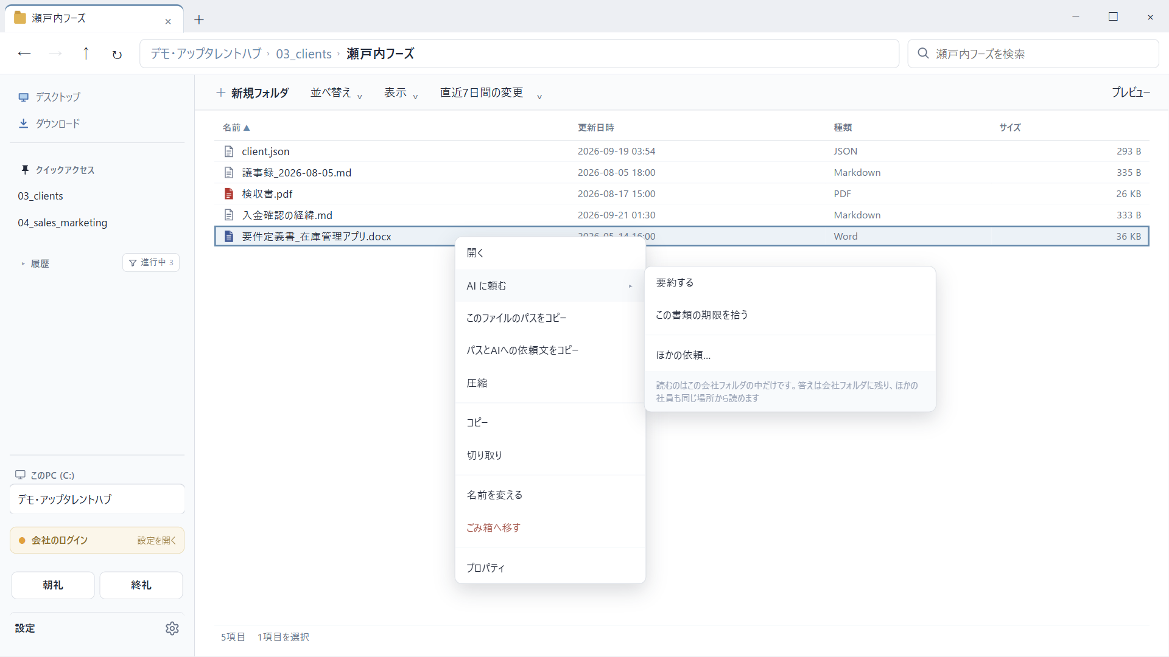This screenshot has height=657, width=1169.
Task: Open the 直近7日間の変更 filter dropdown
Action: click(x=491, y=92)
